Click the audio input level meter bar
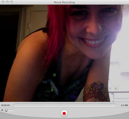 [x=64, y=105]
